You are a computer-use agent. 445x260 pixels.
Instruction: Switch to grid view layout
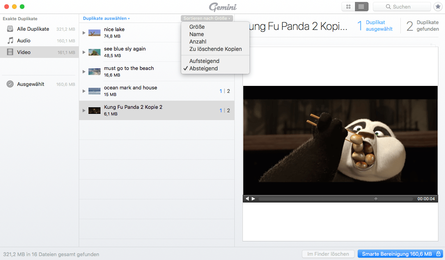pyautogui.click(x=348, y=7)
